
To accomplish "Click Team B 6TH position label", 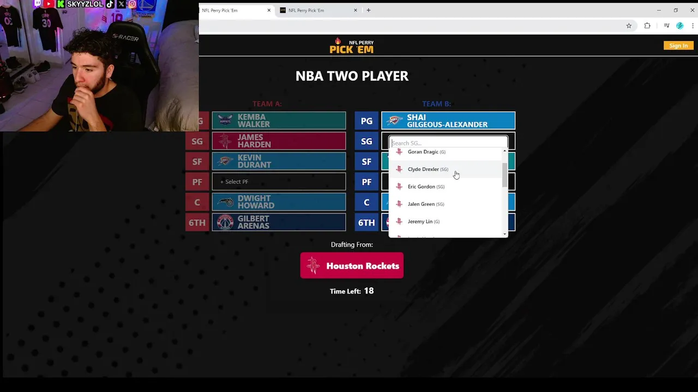I will pyautogui.click(x=366, y=222).
